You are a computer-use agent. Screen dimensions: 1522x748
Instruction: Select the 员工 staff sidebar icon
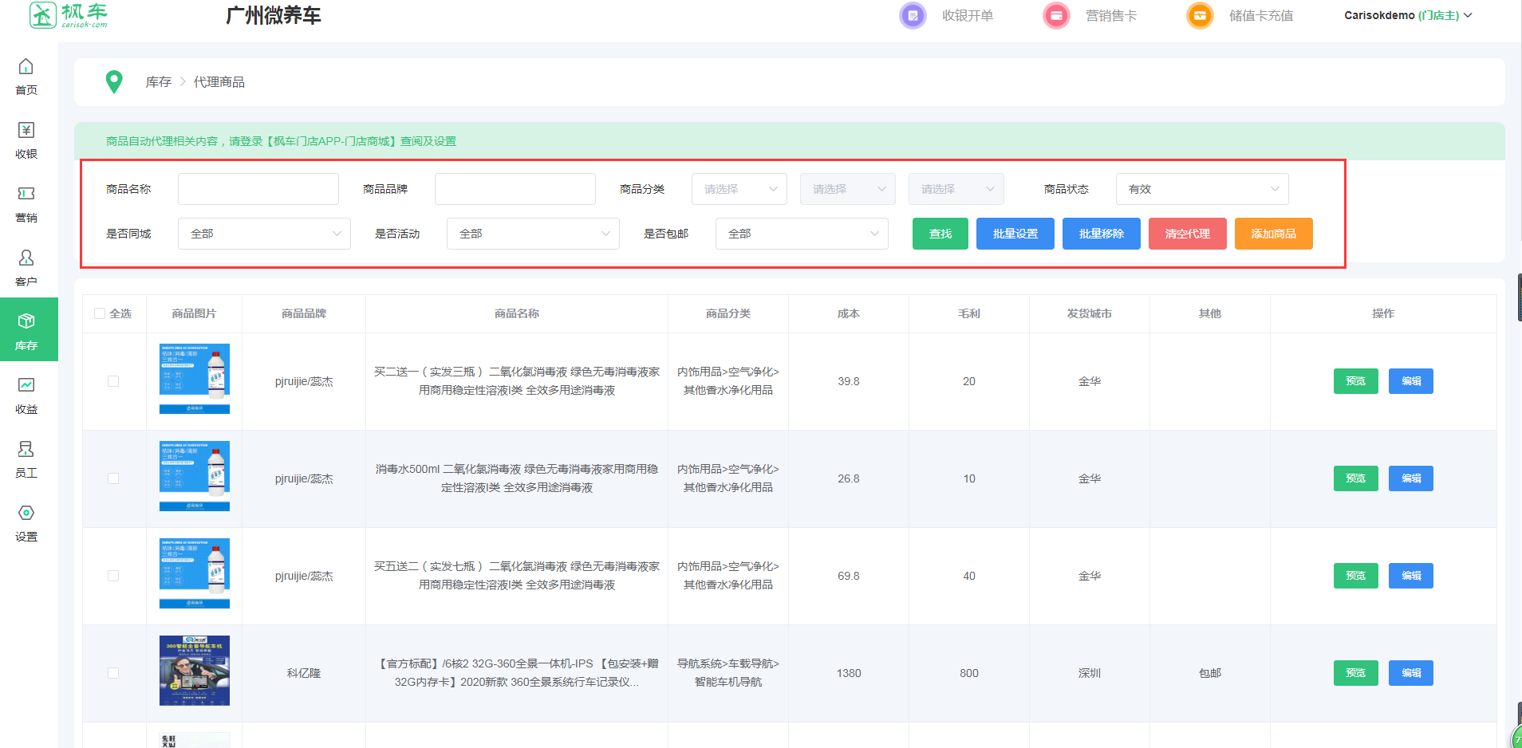point(26,450)
